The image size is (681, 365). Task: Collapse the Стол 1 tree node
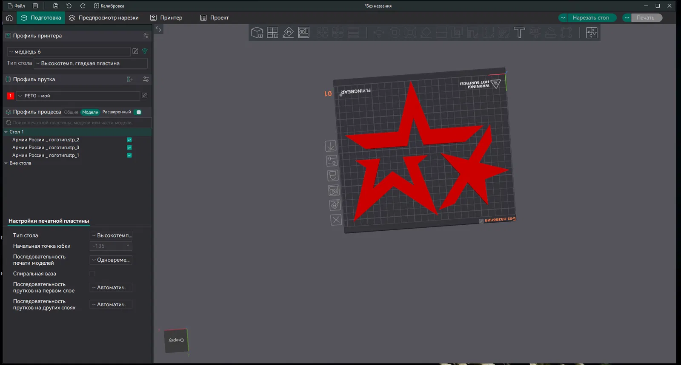point(6,132)
